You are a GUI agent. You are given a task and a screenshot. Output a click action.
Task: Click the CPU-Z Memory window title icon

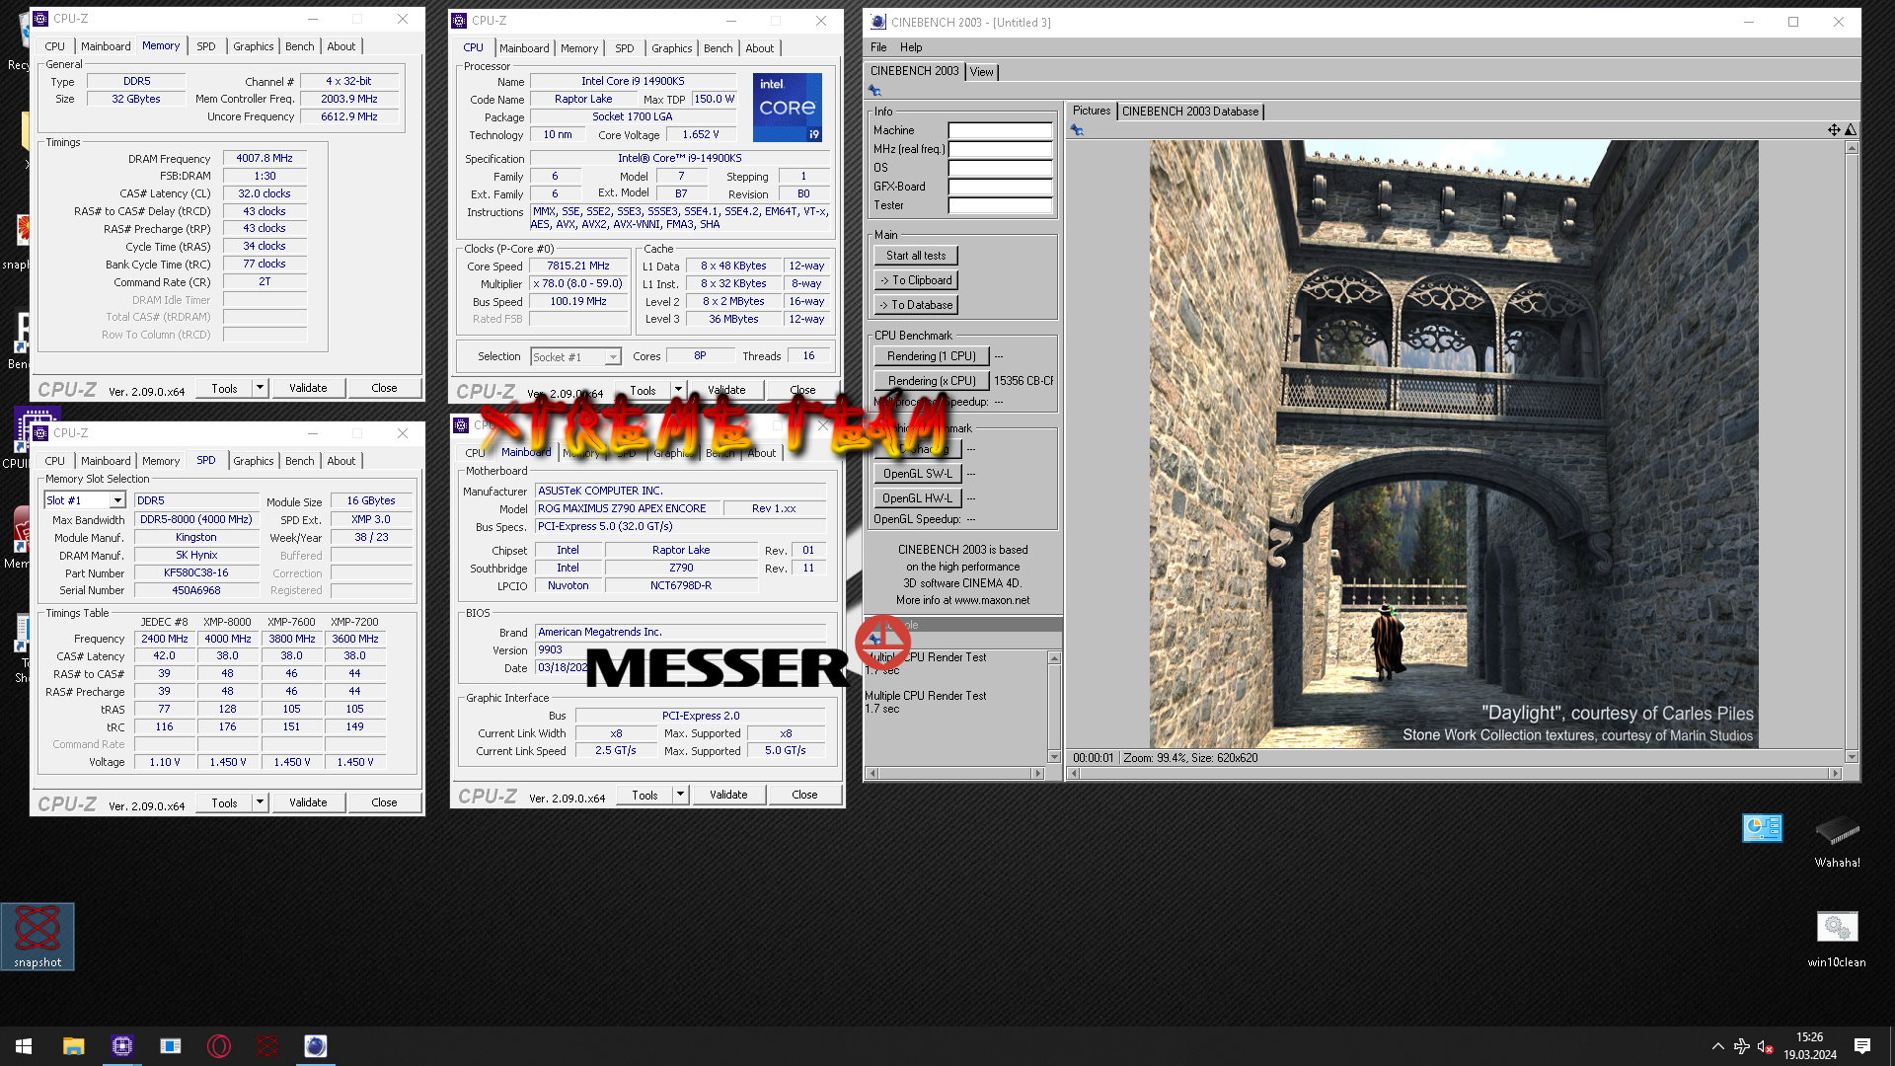pyautogui.click(x=40, y=18)
